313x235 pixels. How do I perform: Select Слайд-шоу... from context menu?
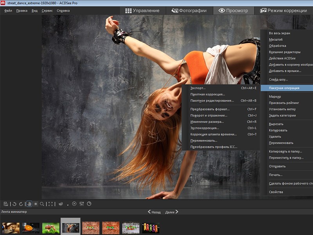pyautogui.click(x=287, y=80)
